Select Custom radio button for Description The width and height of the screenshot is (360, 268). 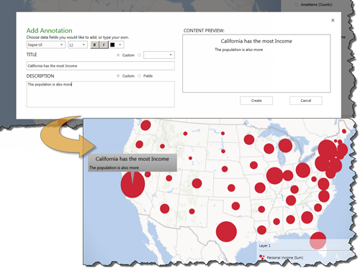click(118, 76)
